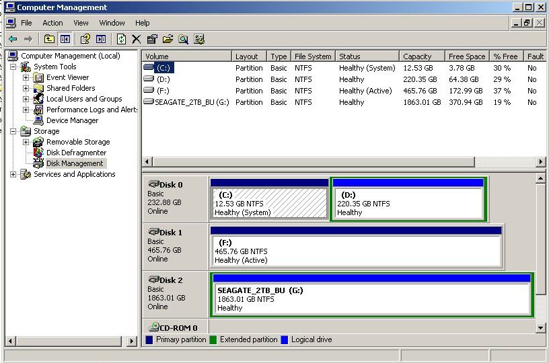Sort by the Free Space column header
This screenshot has height=363, width=549.
click(x=467, y=56)
